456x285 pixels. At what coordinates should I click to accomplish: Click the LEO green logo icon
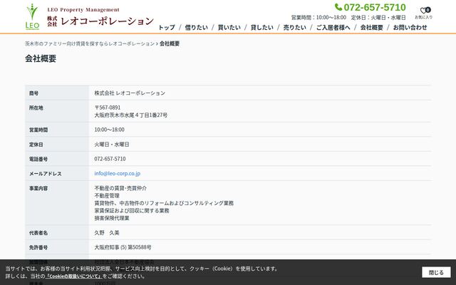point(32,16)
